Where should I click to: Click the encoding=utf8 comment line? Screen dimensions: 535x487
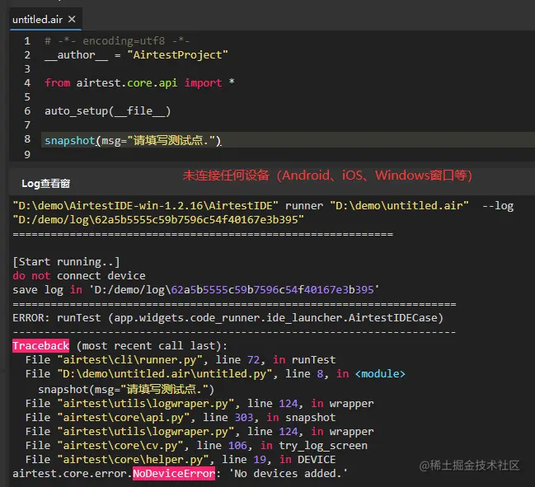[117, 41]
